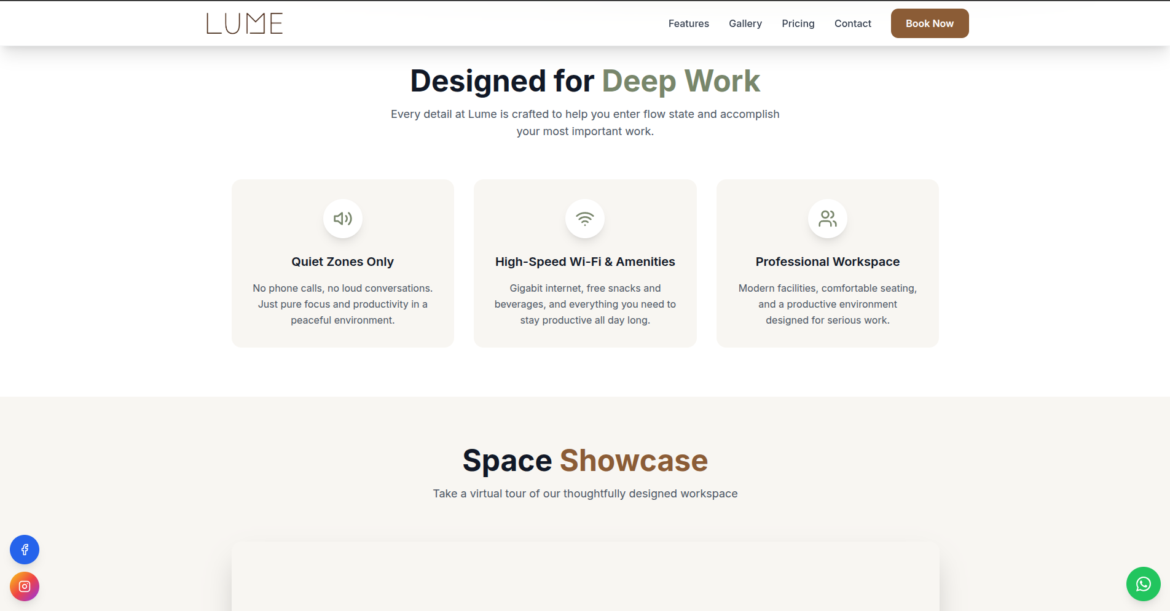Click the Quiet Zones Only card title
This screenshot has width=1170, height=611.
[342, 262]
